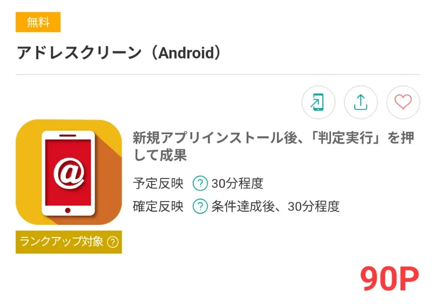Click the 「判定実行」 phrase in description
436x304 pixels.
pos(348,138)
